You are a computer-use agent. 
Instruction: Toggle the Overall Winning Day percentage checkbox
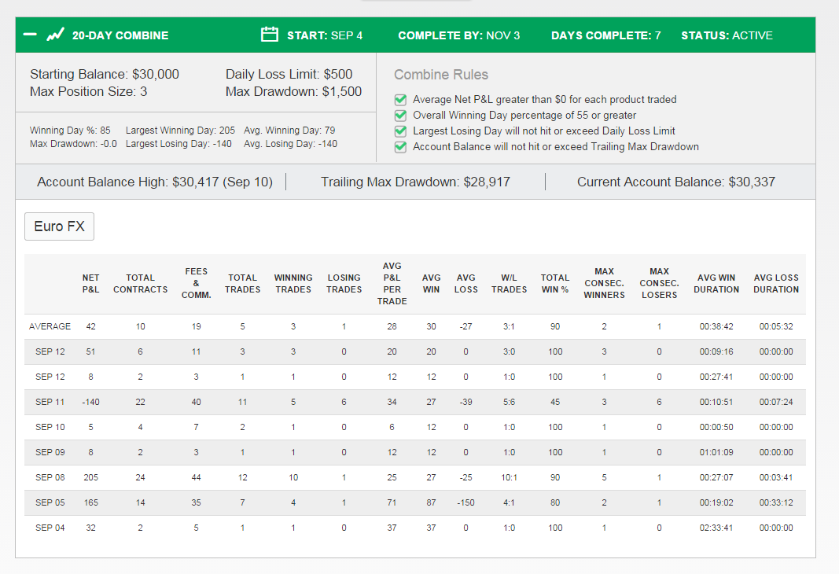[400, 116]
